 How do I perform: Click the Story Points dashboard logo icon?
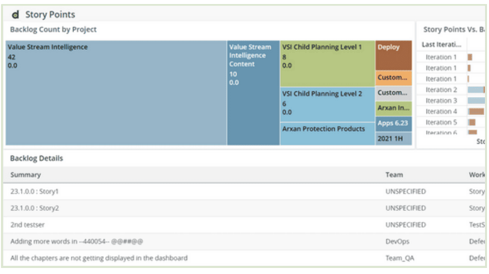[x=15, y=14]
